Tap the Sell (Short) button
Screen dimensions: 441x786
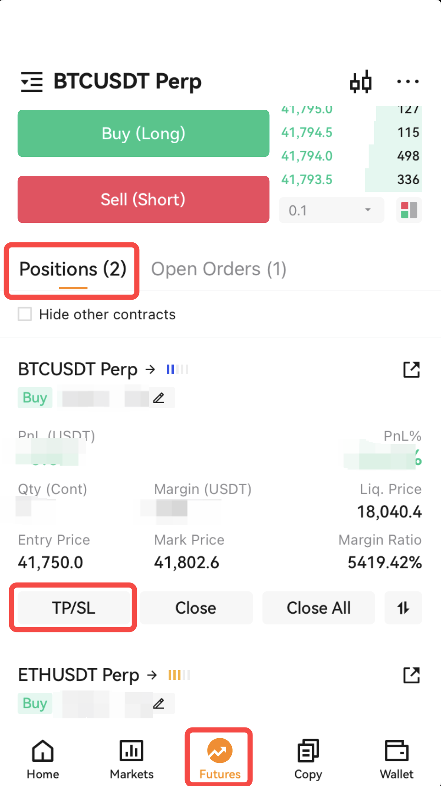(144, 199)
